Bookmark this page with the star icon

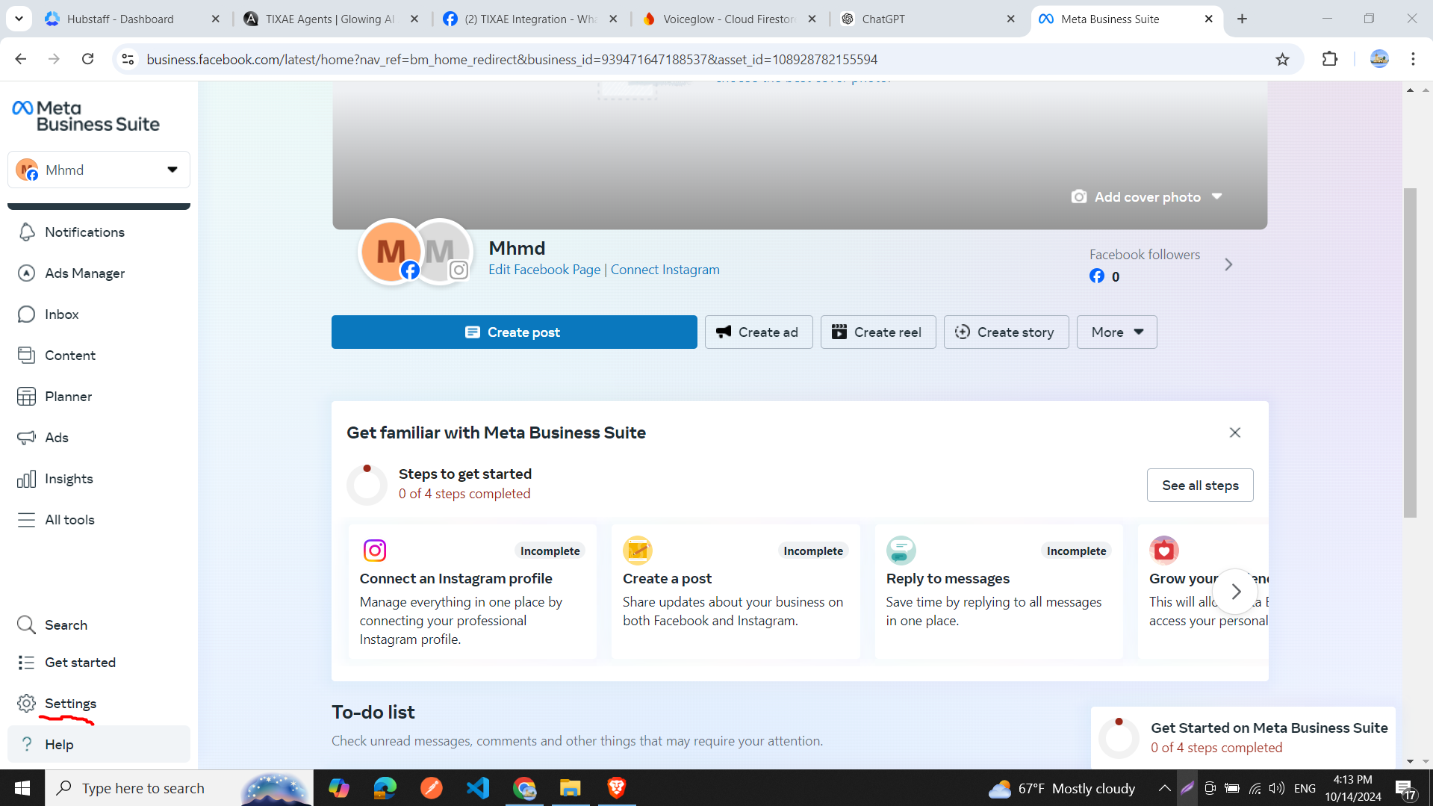click(x=1282, y=60)
